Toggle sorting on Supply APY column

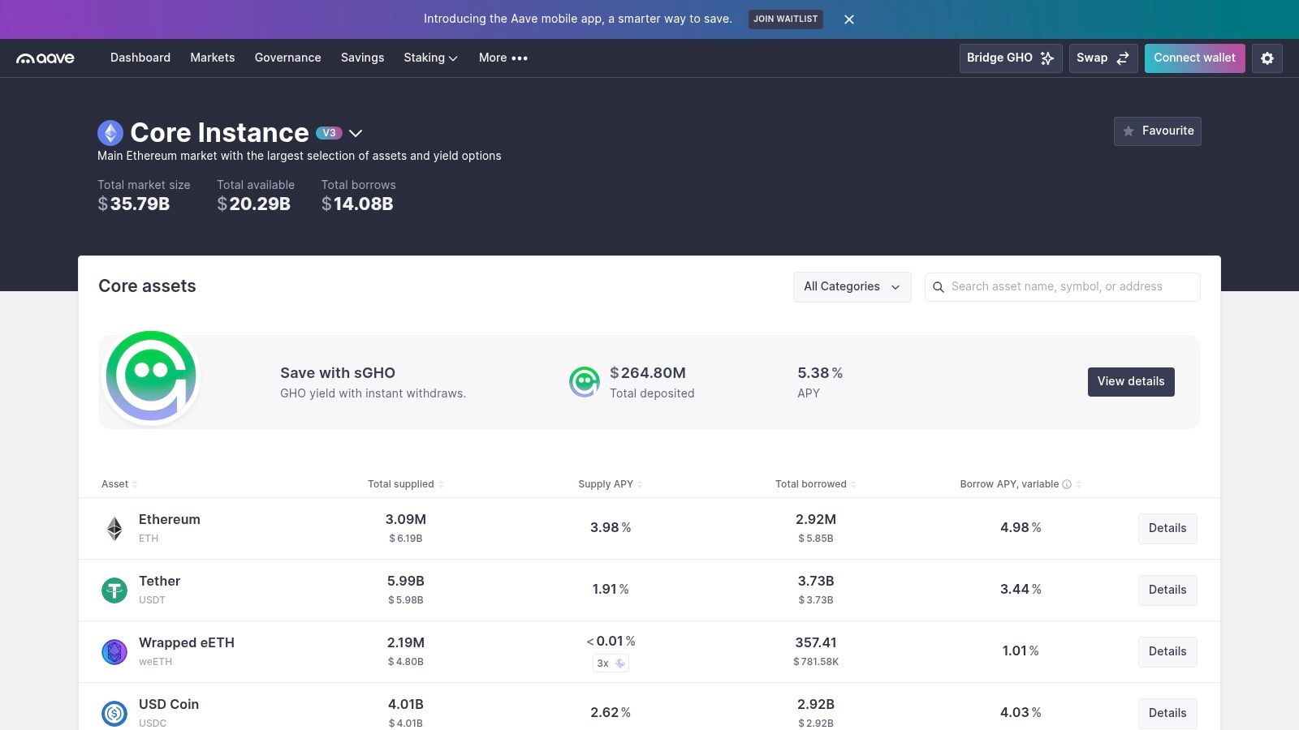click(x=638, y=483)
